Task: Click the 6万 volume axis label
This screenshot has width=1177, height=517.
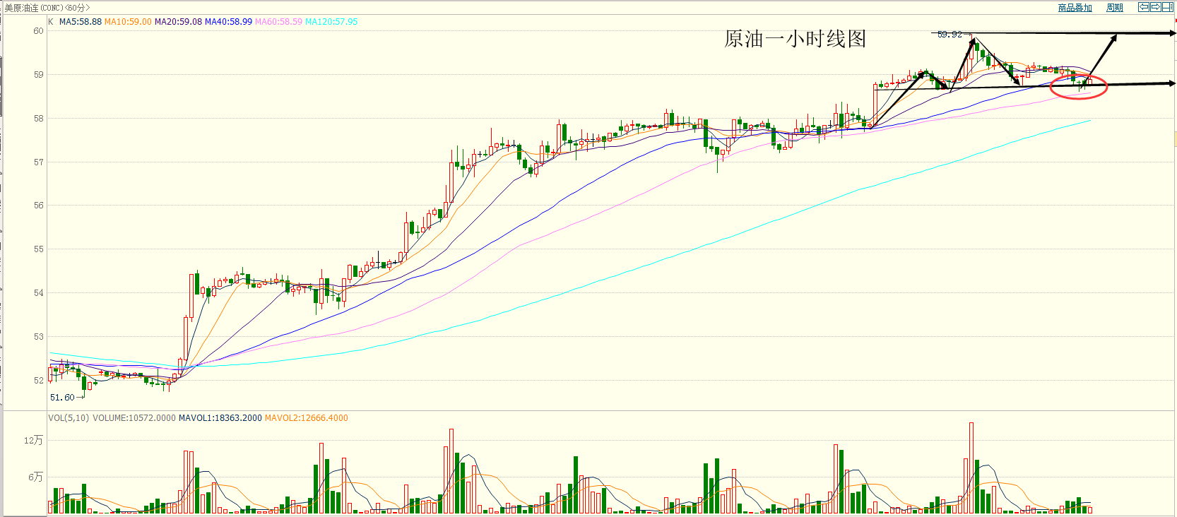Action: pos(36,477)
